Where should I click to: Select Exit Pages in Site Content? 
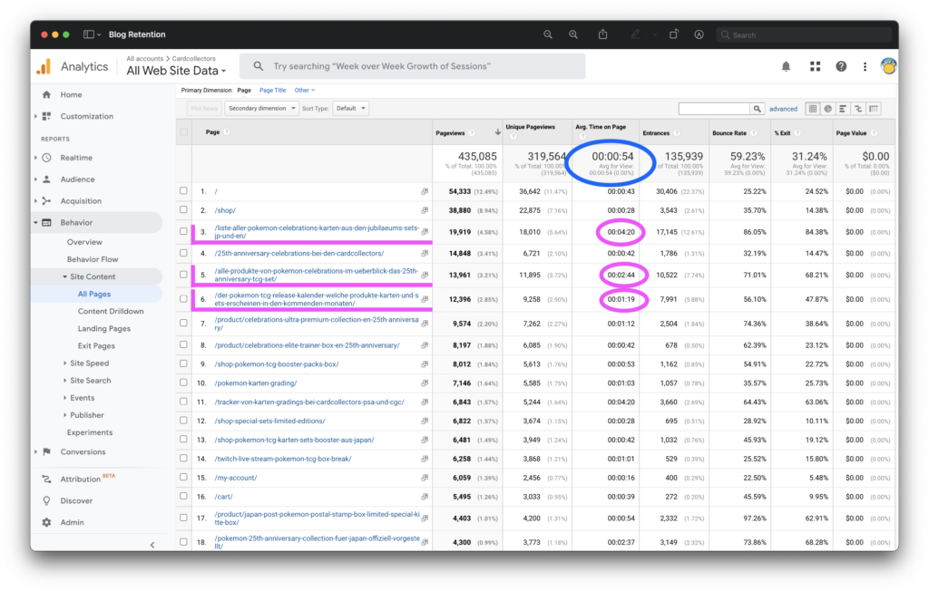pyautogui.click(x=96, y=346)
